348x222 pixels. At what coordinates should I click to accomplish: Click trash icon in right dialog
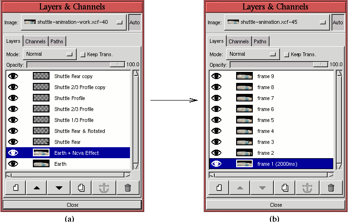click(331, 188)
